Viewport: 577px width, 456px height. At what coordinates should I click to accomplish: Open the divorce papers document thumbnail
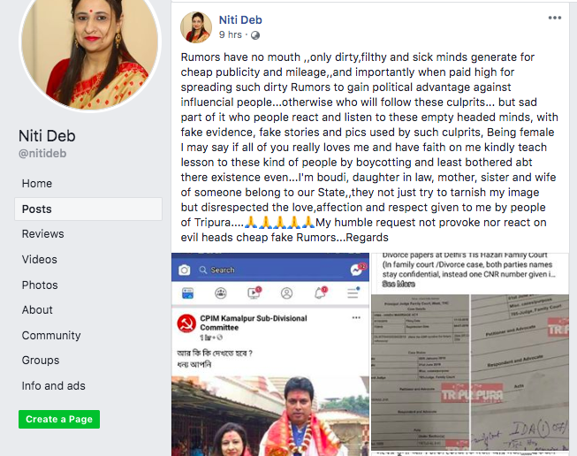coord(470,372)
